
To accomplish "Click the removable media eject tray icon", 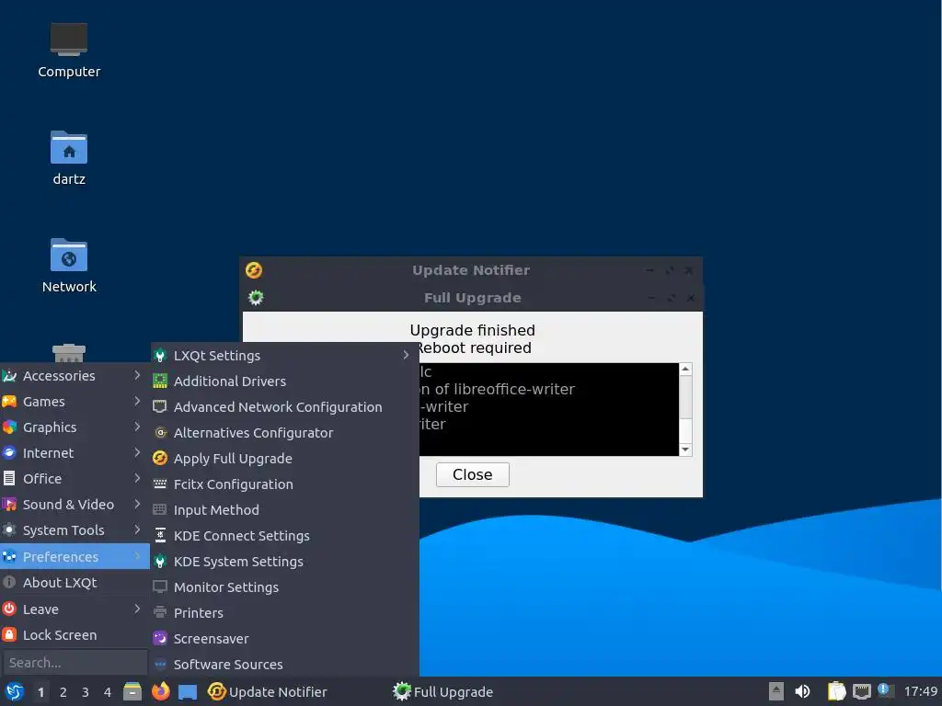I will tap(776, 691).
